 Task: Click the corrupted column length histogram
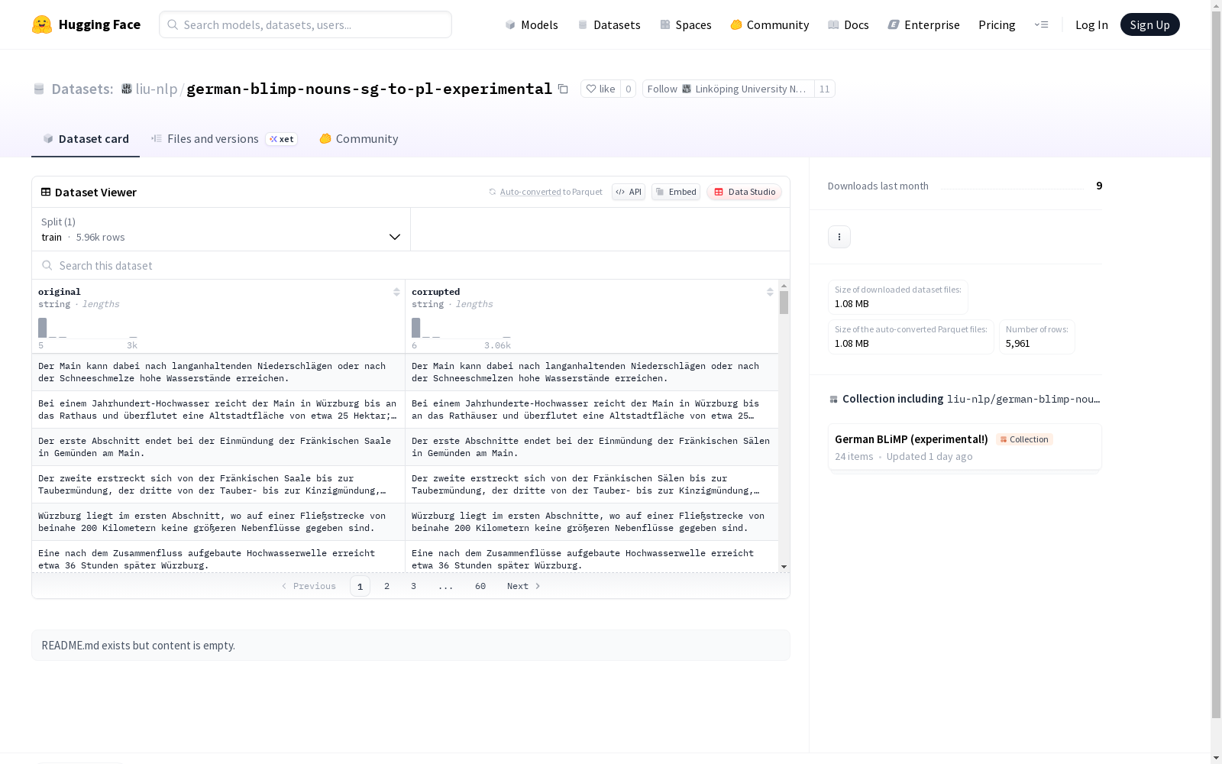point(461,329)
